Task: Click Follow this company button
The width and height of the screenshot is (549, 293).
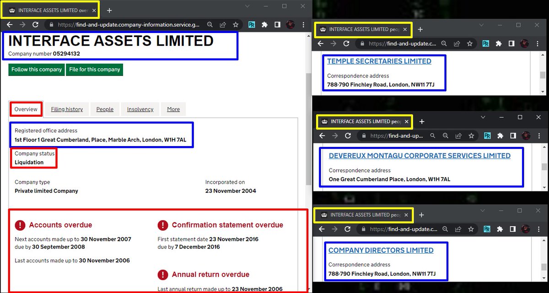Action: [x=37, y=70]
